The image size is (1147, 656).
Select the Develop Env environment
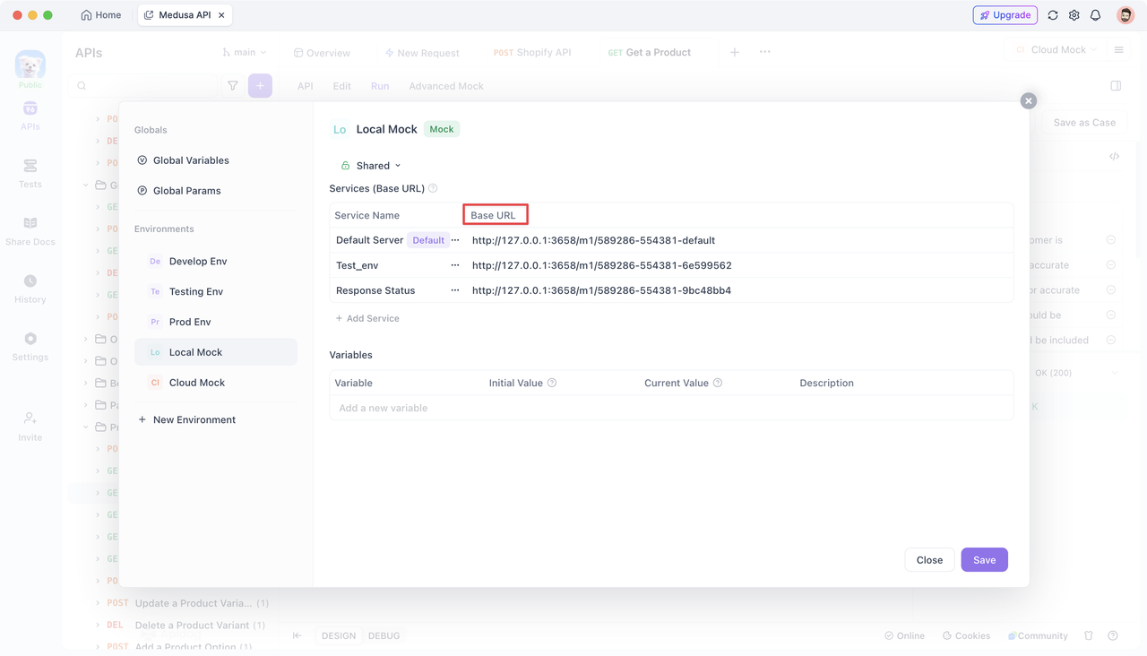click(x=215, y=261)
